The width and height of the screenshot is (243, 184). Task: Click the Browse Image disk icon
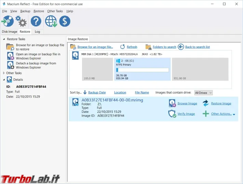click(172, 103)
